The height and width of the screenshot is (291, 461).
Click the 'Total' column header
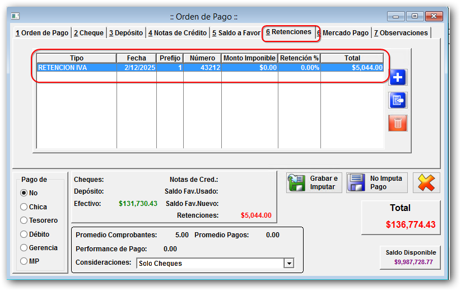(x=352, y=58)
